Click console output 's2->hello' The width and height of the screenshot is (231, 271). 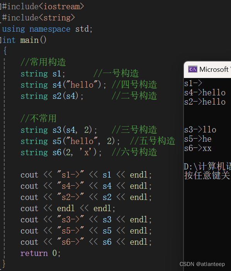pos(205,102)
